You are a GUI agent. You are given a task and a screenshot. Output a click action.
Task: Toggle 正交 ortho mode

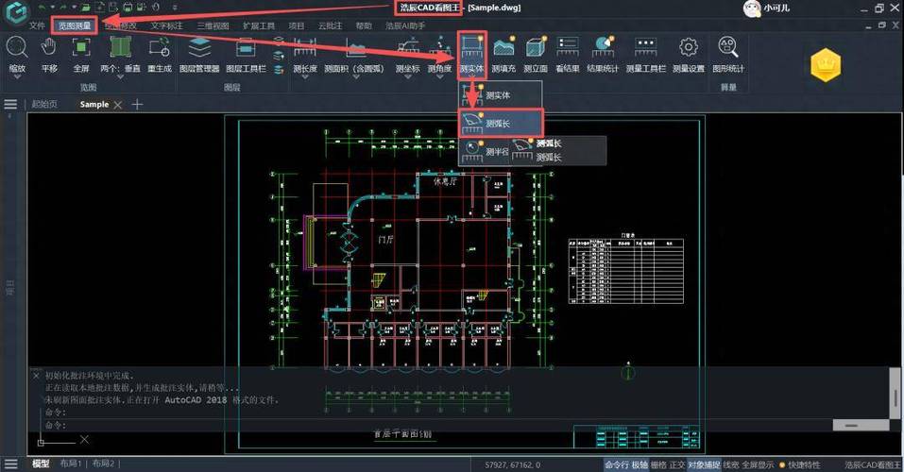677,464
